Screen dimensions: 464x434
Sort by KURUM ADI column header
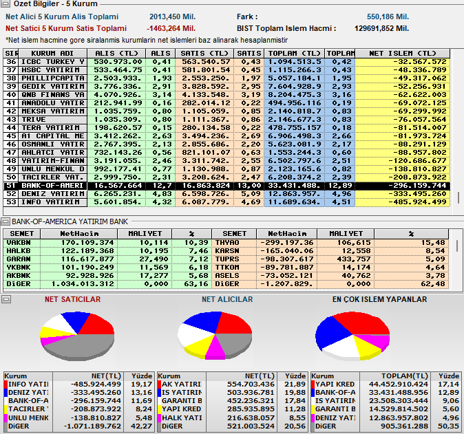(52, 54)
